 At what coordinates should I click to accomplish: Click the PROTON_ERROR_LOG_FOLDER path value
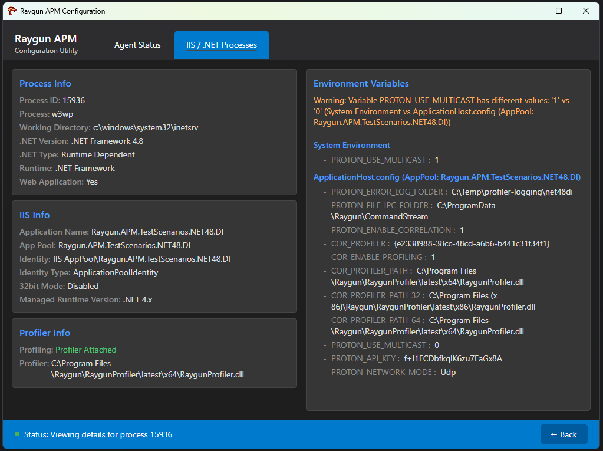tap(512, 192)
